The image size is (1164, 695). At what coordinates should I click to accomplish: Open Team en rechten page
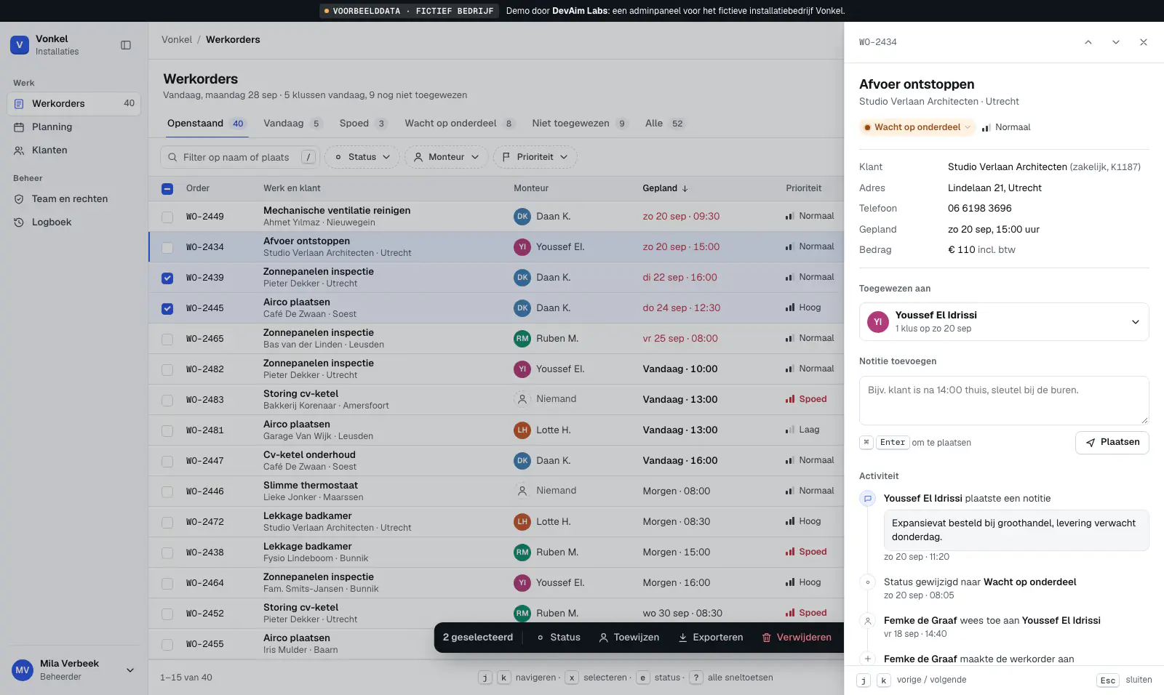click(73, 199)
